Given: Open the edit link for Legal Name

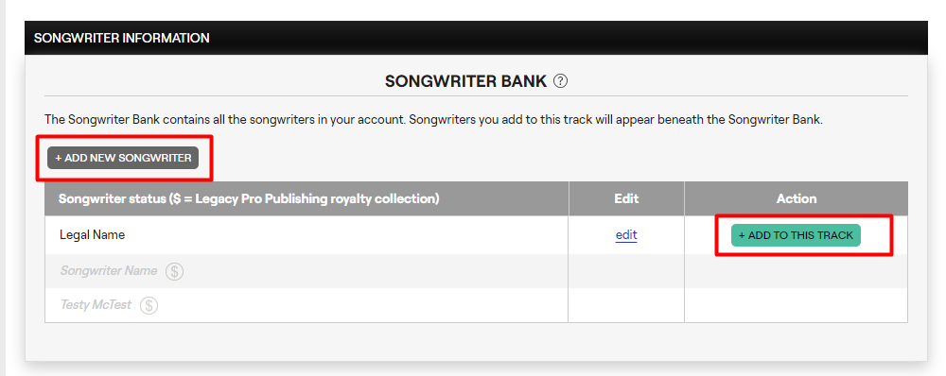Looking at the screenshot, I should [x=626, y=235].
